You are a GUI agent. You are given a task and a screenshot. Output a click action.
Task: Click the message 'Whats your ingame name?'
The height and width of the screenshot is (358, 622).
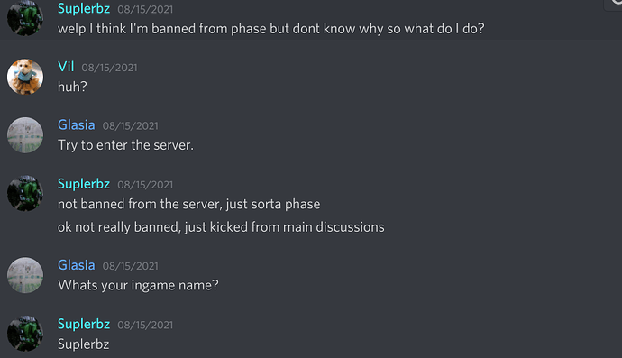coord(138,285)
